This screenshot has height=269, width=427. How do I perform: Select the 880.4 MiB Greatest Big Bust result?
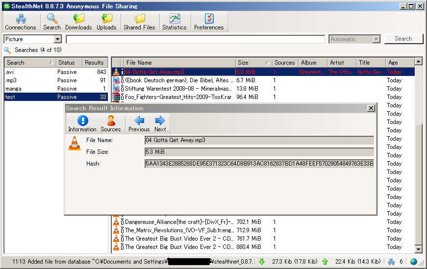point(264,247)
